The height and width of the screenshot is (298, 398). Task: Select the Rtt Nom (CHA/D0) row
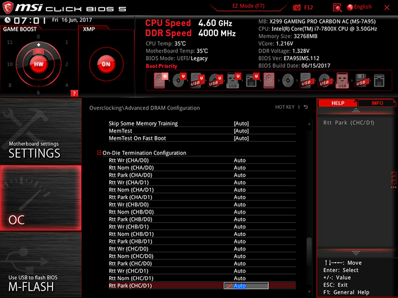coord(202,168)
